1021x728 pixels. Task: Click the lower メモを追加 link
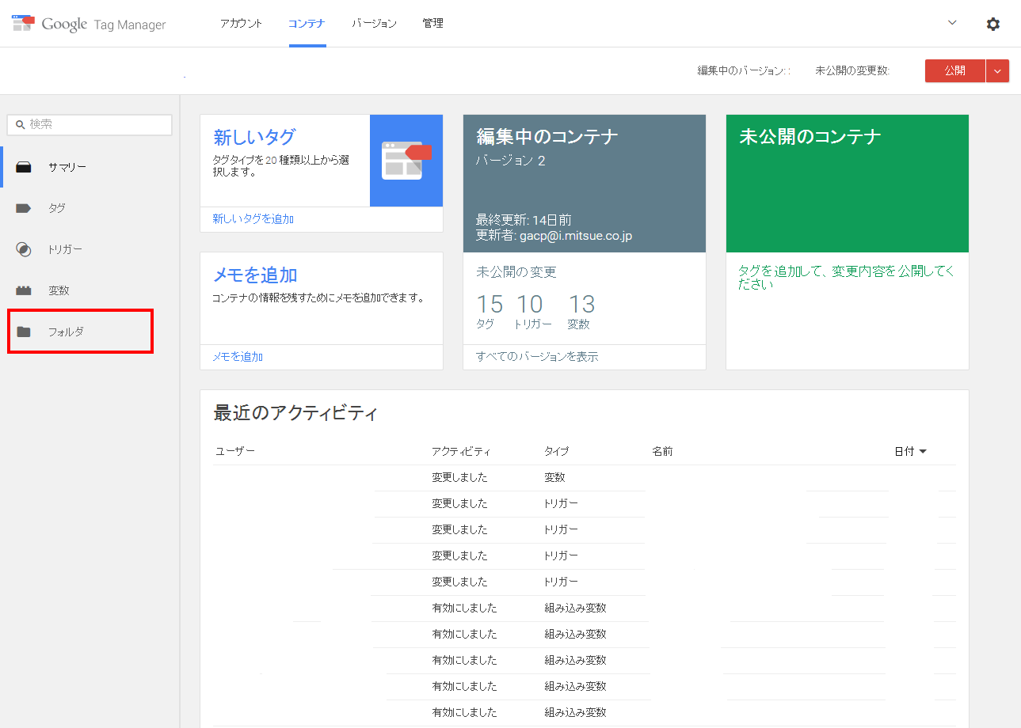pyautogui.click(x=238, y=357)
